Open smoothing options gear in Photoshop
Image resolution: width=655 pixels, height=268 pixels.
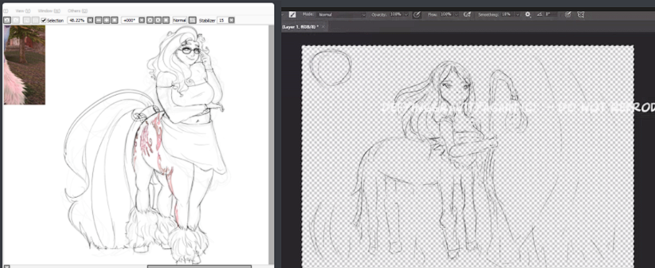click(528, 14)
